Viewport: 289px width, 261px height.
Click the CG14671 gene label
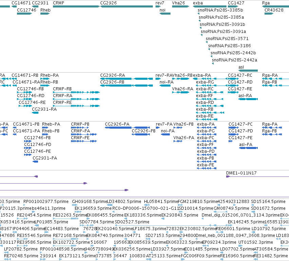(x=21, y=3)
